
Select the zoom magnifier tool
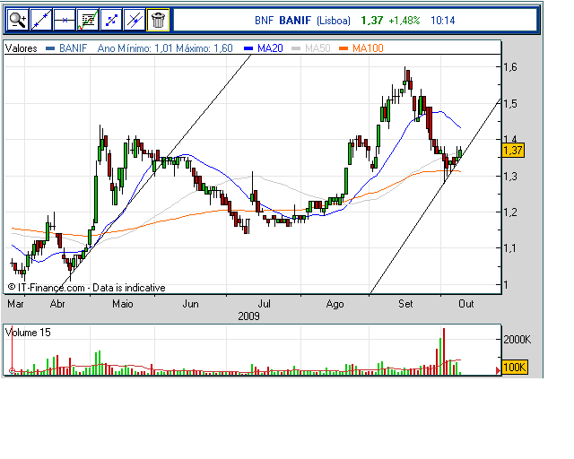(x=17, y=19)
